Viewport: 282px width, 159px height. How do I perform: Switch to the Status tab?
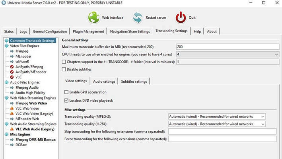(9, 31)
